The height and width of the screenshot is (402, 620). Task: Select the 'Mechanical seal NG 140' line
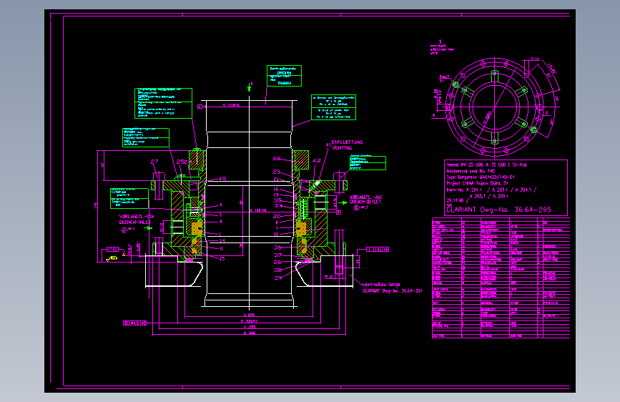pyautogui.click(x=471, y=171)
